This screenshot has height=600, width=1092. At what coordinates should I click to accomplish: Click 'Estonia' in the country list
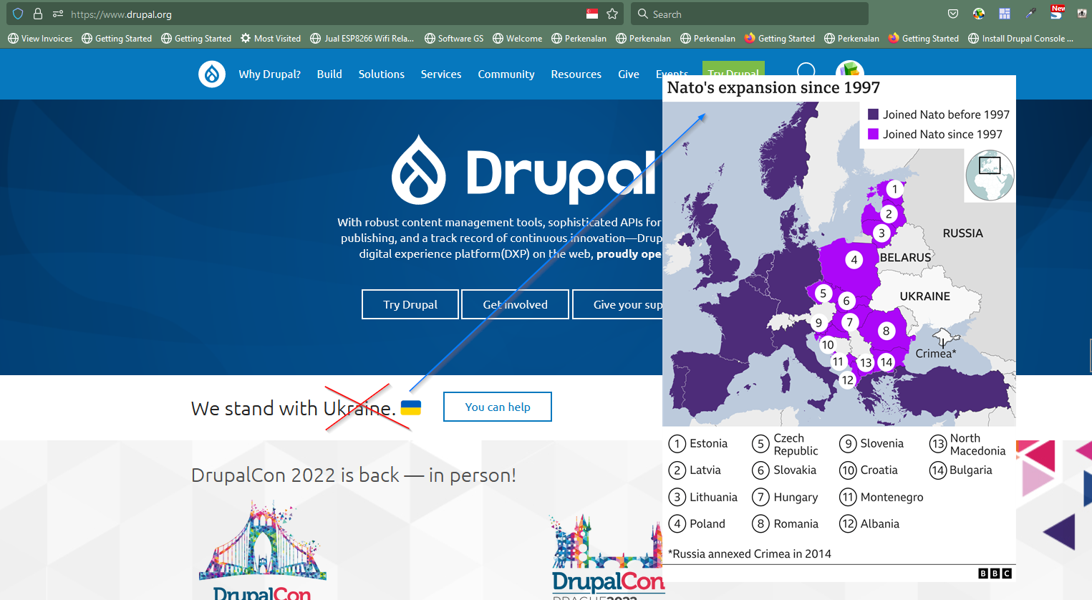click(x=708, y=444)
